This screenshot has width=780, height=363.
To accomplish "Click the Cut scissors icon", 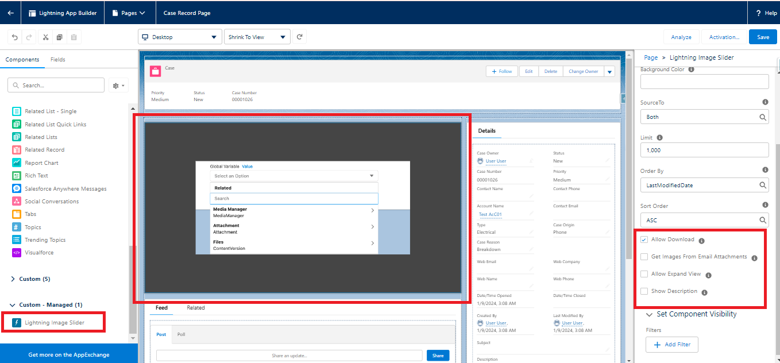I will 45,37.
